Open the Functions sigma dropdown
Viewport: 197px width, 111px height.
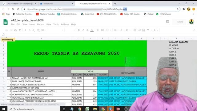click(156, 30)
